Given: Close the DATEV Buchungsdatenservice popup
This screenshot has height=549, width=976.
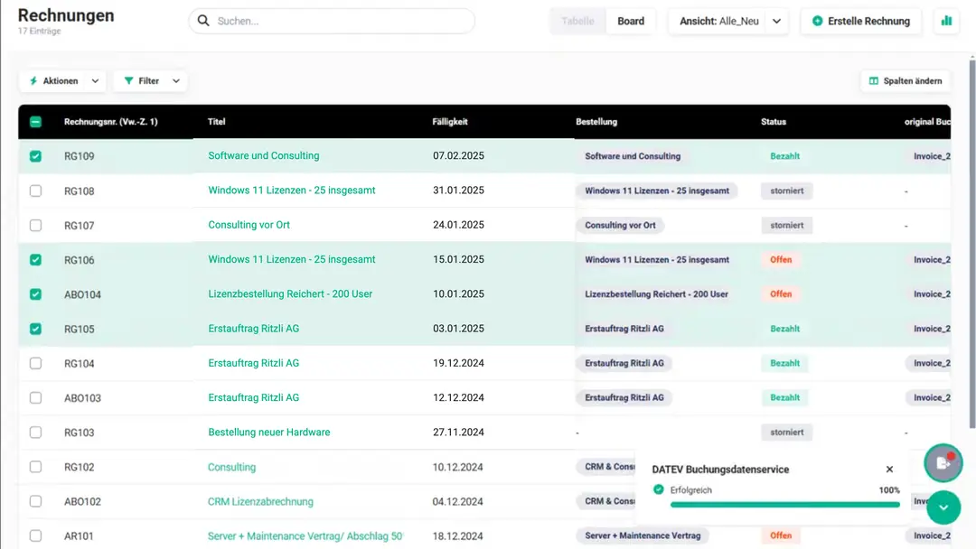Looking at the screenshot, I should point(889,470).
